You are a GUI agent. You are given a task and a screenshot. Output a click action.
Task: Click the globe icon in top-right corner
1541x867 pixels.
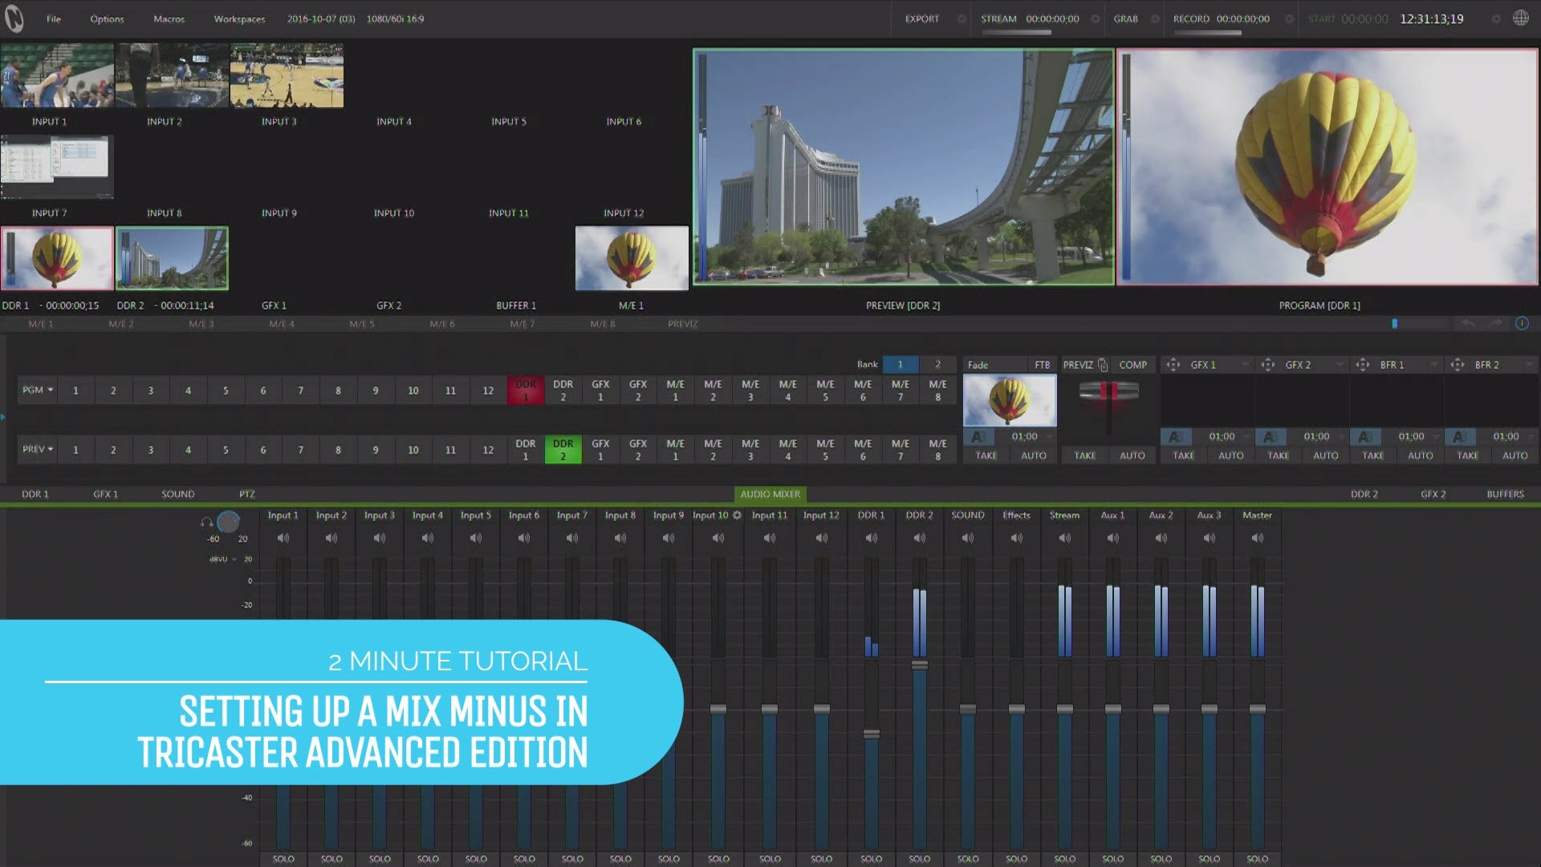[x=1522, y=17]
